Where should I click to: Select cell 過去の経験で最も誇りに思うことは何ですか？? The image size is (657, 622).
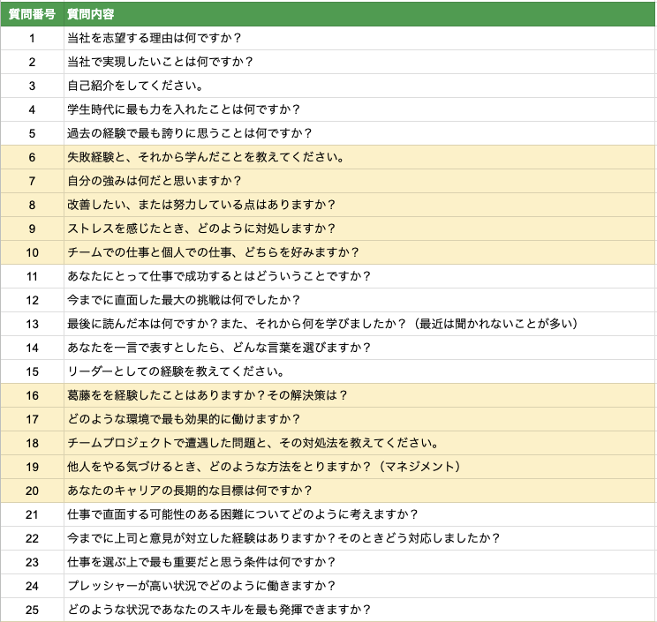coord(360,133)
